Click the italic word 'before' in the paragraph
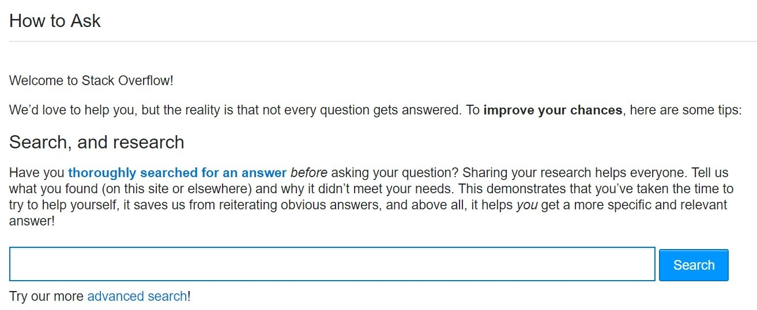The image size is (757, 310). point(309,173)
